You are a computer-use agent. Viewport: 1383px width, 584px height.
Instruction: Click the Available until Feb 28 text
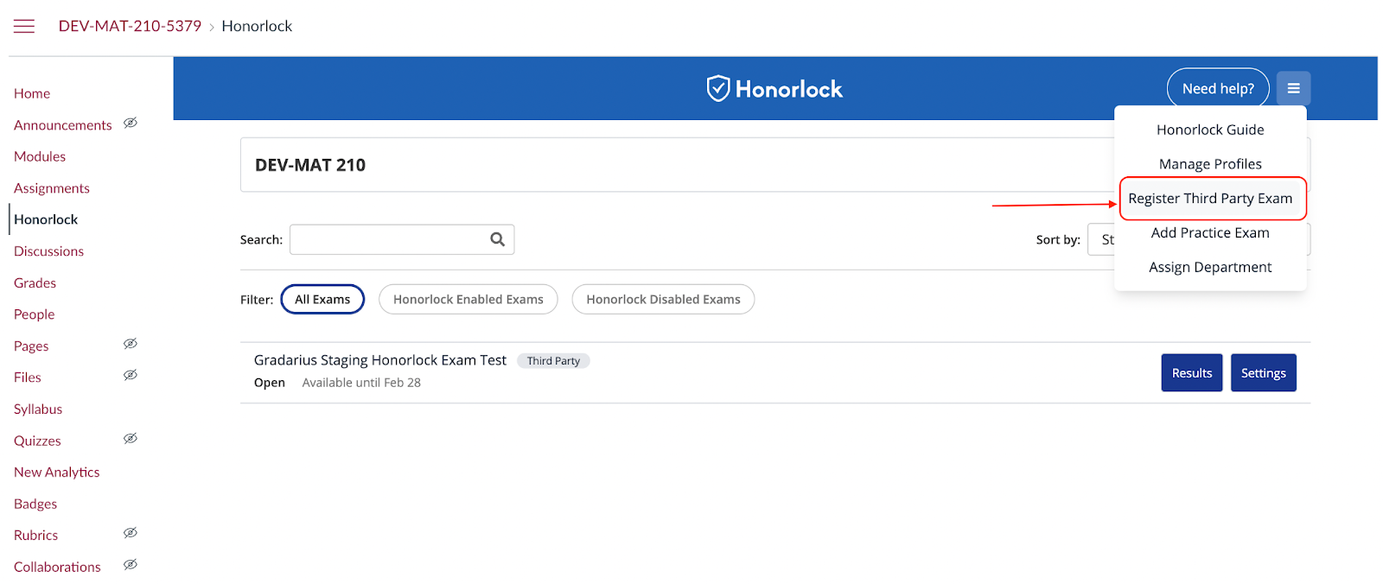pos(361,383)
